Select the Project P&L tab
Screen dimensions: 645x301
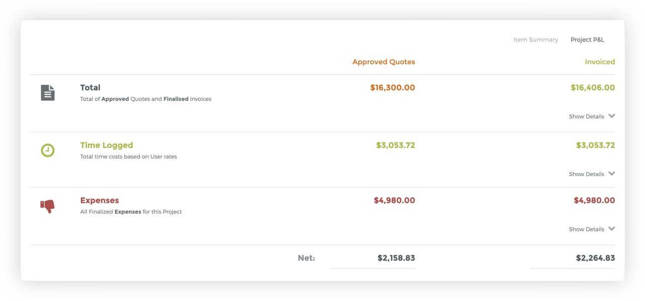coord(587,40)
